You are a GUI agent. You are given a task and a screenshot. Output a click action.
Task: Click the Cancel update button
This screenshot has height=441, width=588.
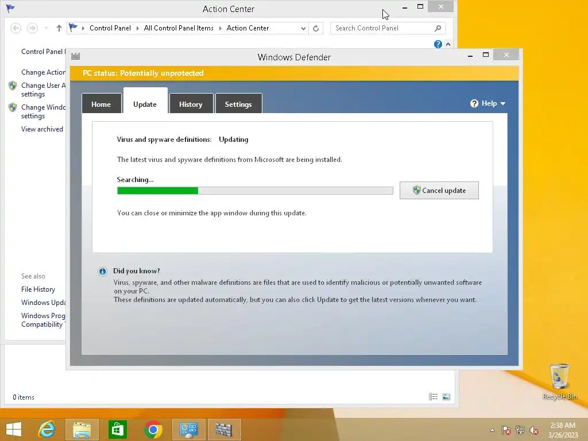click(x=439, y=191)
